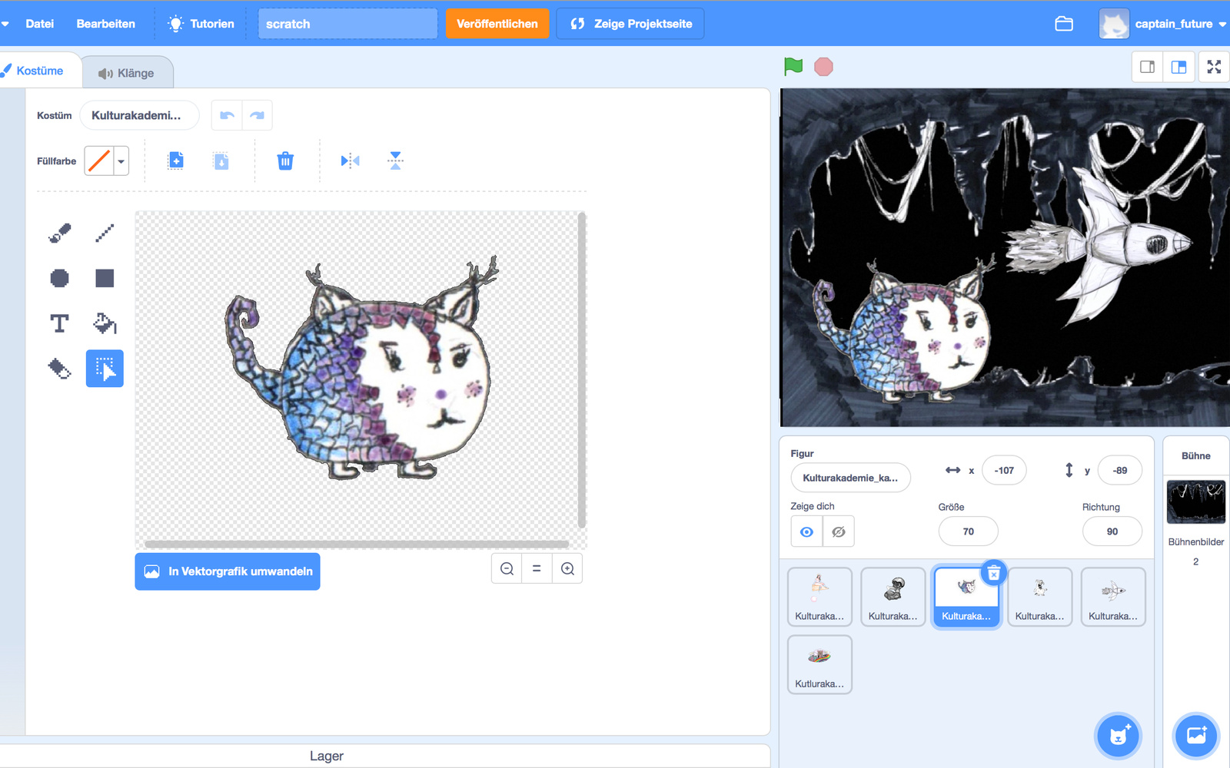This screenshot has width=1230, height=768.
Task: Start project with green flag
Action: point(793,67)
